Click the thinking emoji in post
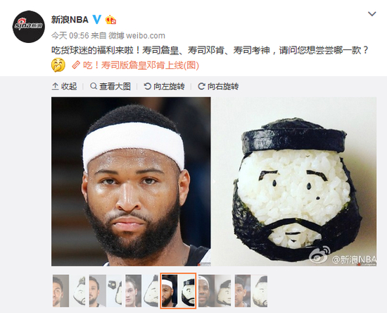The height and width of the screenshot is (313, 387). [x=58, y=65]
